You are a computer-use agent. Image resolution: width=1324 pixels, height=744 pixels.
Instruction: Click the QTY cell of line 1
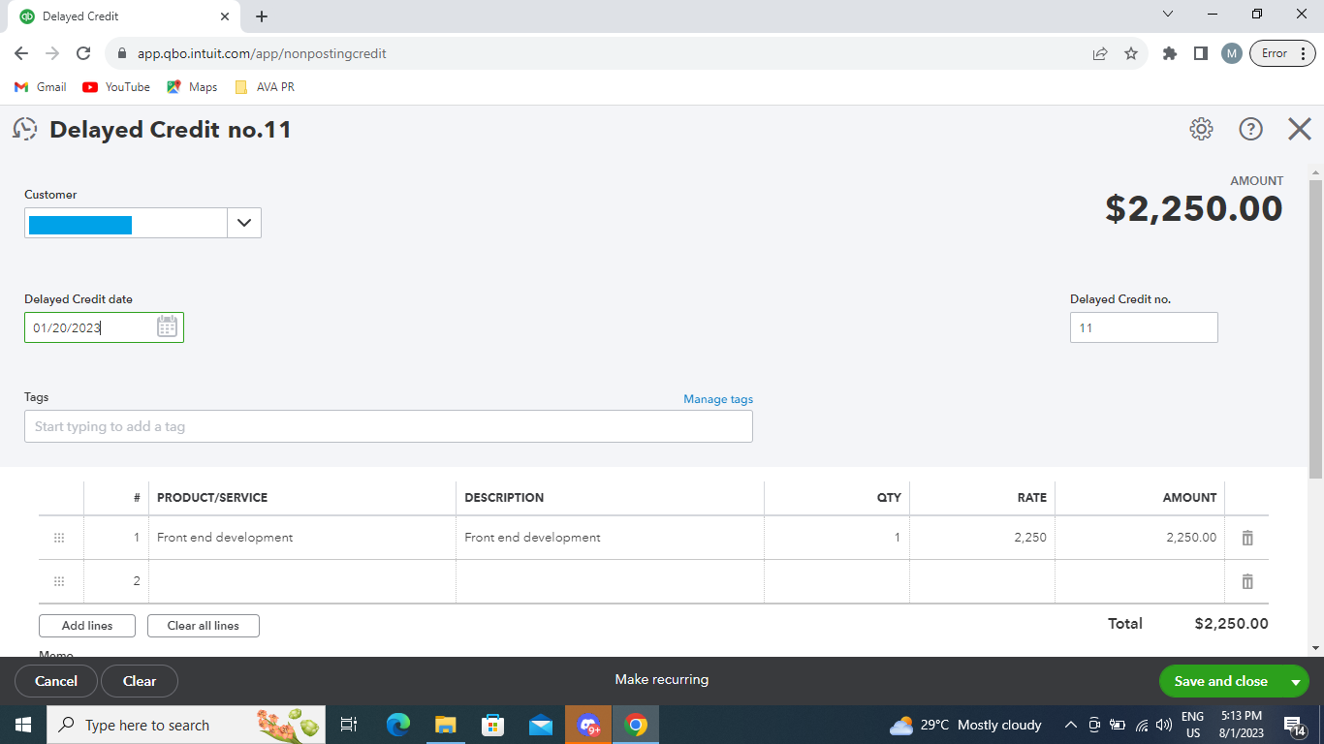(836, 538)
